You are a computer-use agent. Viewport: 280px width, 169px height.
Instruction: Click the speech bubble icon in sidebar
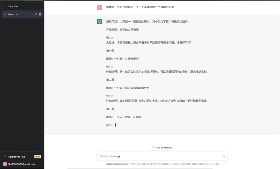coord(5,14)
